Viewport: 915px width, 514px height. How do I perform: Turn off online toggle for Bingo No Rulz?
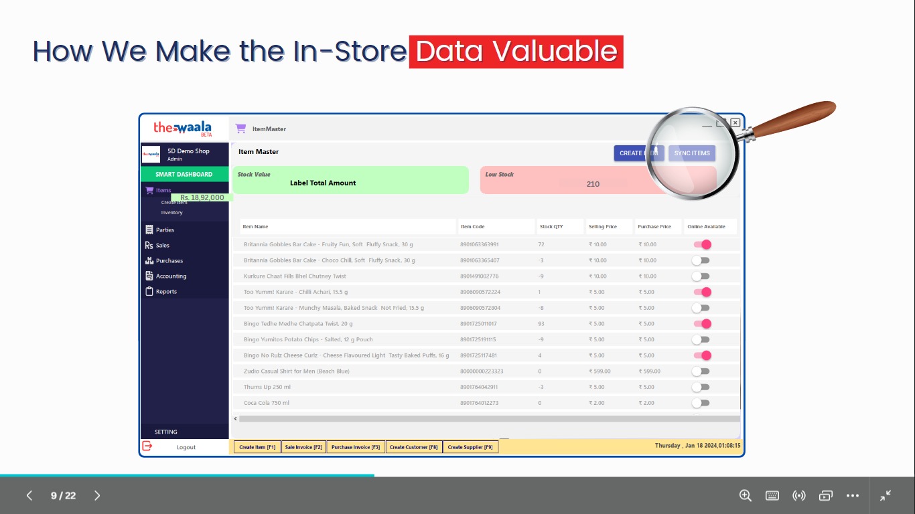(701, 355)
